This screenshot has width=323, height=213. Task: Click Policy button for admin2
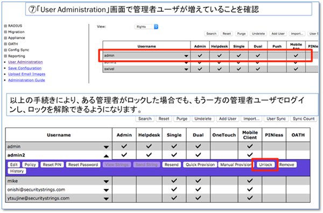pyautogui.click(x=30, y=165)
